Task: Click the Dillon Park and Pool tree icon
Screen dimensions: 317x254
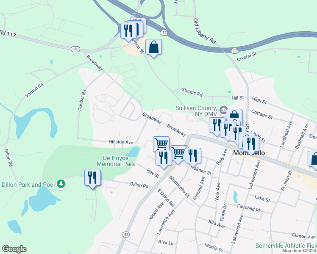Action: coord(61,184)
